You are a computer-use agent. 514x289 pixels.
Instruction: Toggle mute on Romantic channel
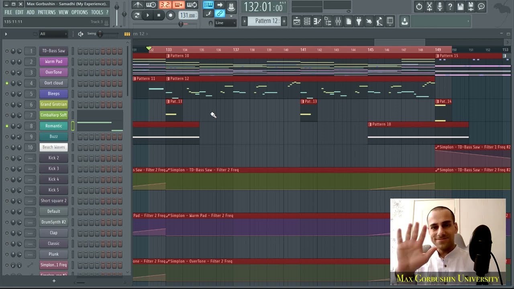click(x=7, y=126)
